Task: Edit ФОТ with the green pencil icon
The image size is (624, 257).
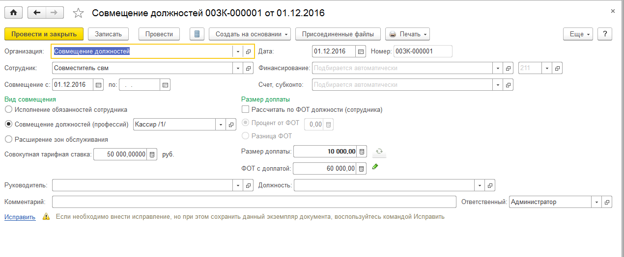Action: tap(375, 167)
